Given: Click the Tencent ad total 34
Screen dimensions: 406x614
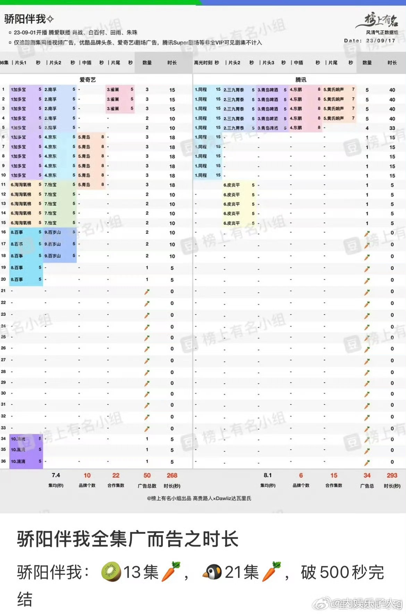Looking at the screenshot, I should pyautogui.click(x=367, y=475).
